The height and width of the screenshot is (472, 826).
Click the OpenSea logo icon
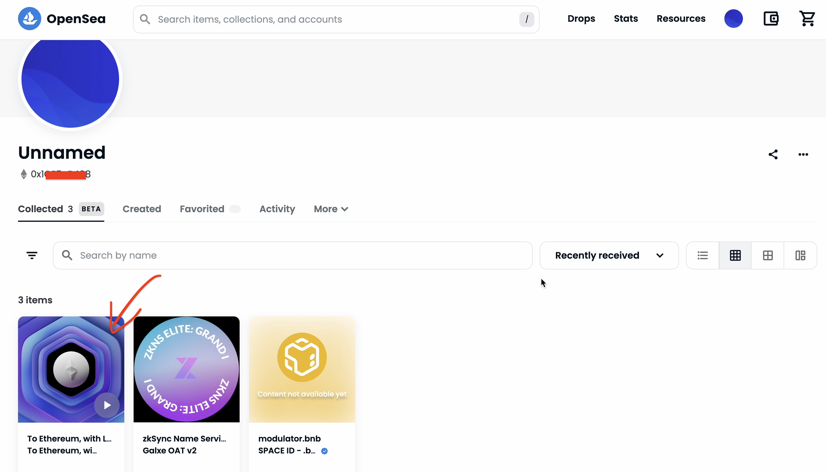tap(30, 19)
